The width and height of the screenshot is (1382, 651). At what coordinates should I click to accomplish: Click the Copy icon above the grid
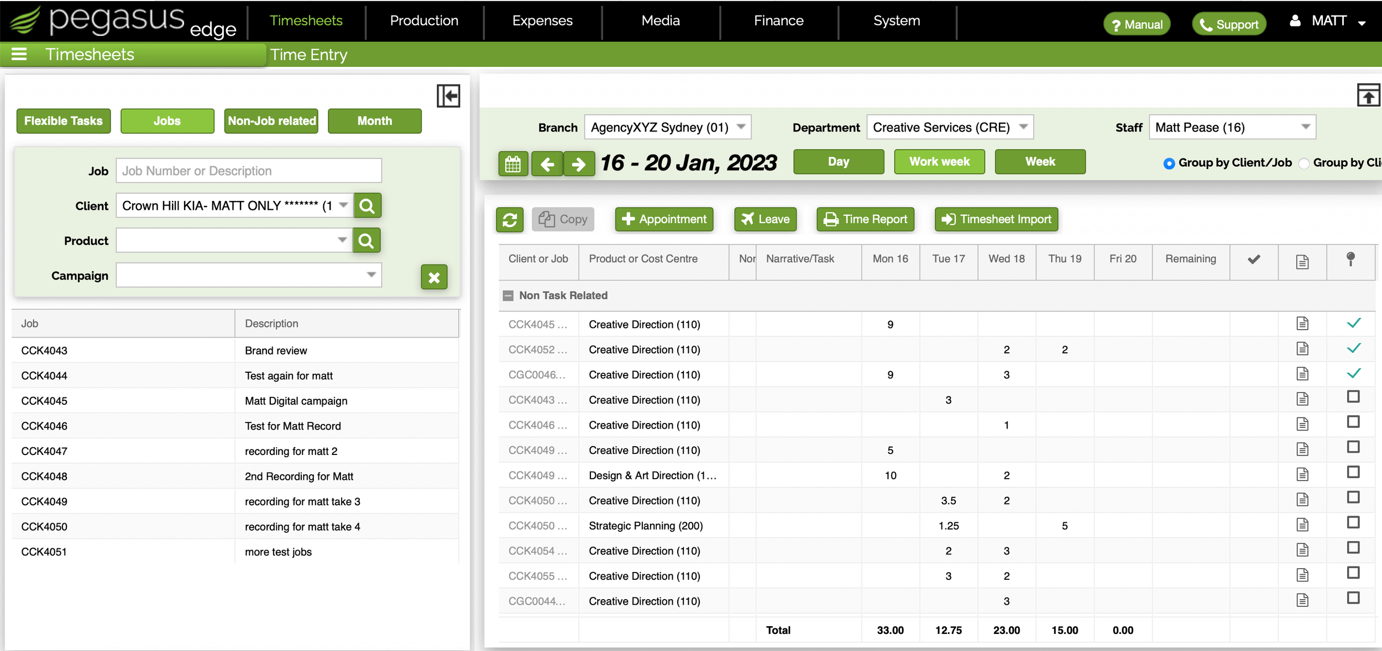coord(563,219)
